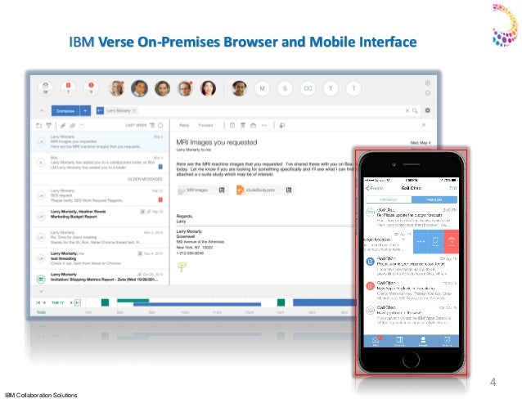Select the highlighted Messages tab on the phone
The image size is (522, 403).
click(434, 199)
